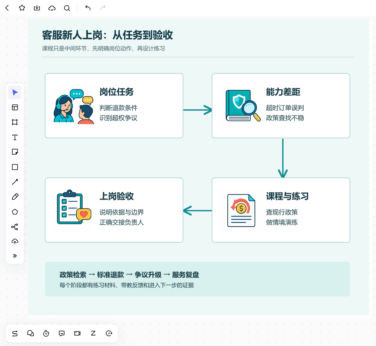
Task: Select the 上岗验收 card heading
Action: [x=117, y=196]
